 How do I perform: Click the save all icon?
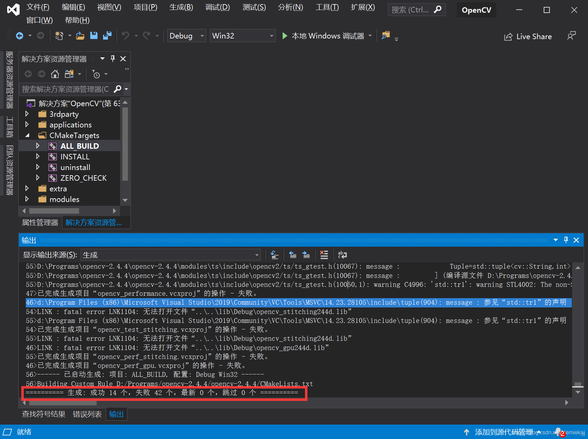click(107, 36)
